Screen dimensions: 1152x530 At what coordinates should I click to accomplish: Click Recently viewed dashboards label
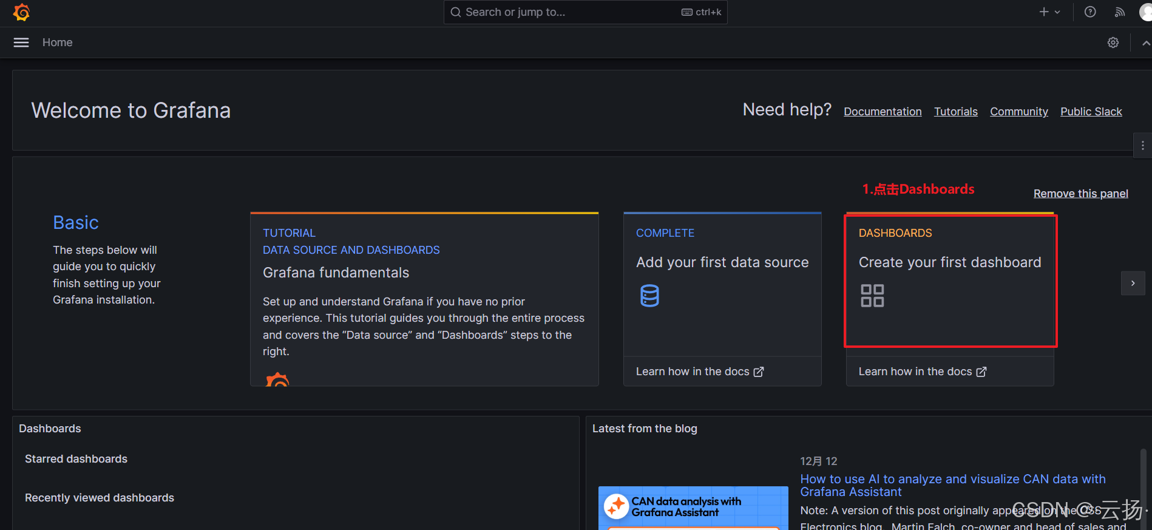coord(100,498)
